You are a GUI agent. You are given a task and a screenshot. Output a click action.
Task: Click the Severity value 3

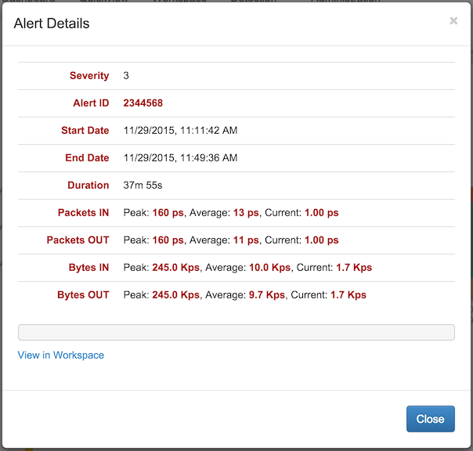(x=126, y=76)
